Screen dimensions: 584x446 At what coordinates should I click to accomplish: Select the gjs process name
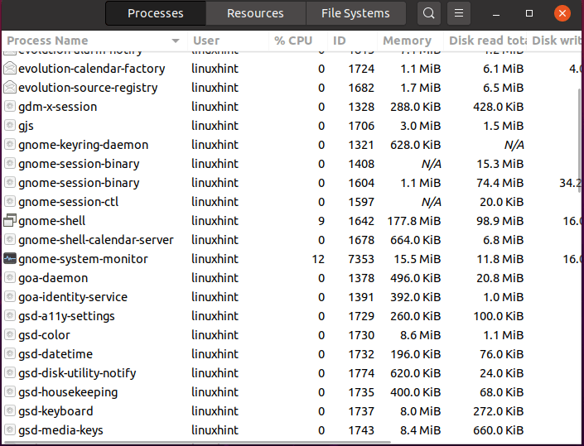[x=26, y=126]
